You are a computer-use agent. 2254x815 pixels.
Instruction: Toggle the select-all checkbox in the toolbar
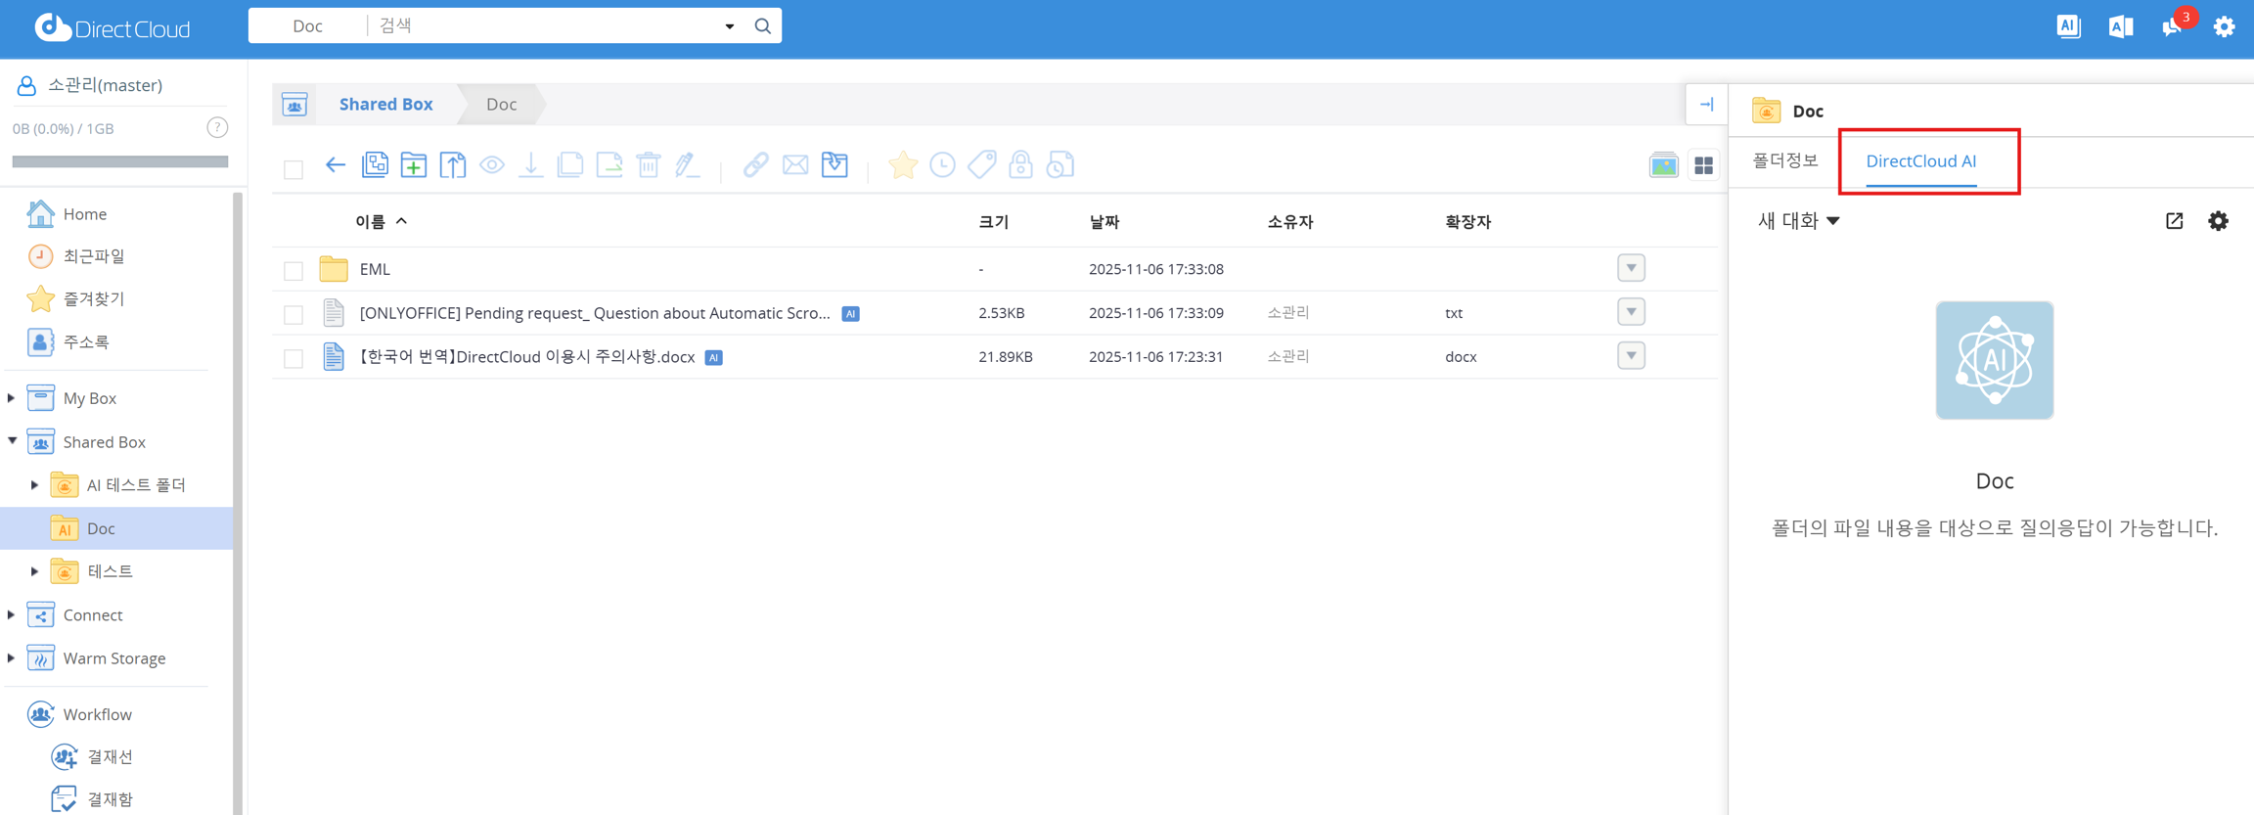click(x=293, y=169)
